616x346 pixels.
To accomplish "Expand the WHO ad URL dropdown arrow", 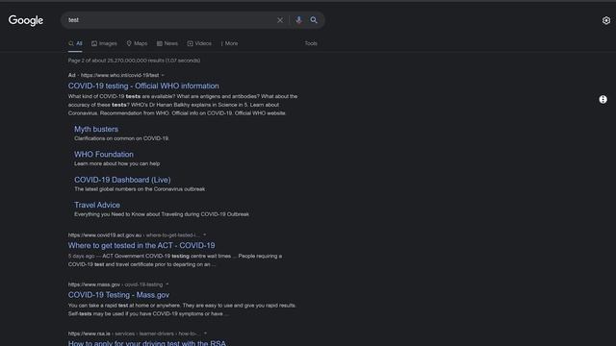I will point(163,75).
